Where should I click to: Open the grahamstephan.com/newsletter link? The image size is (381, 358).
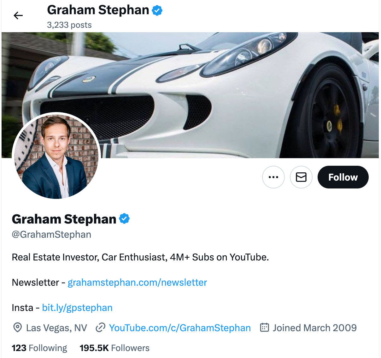[x=137, y=282]
